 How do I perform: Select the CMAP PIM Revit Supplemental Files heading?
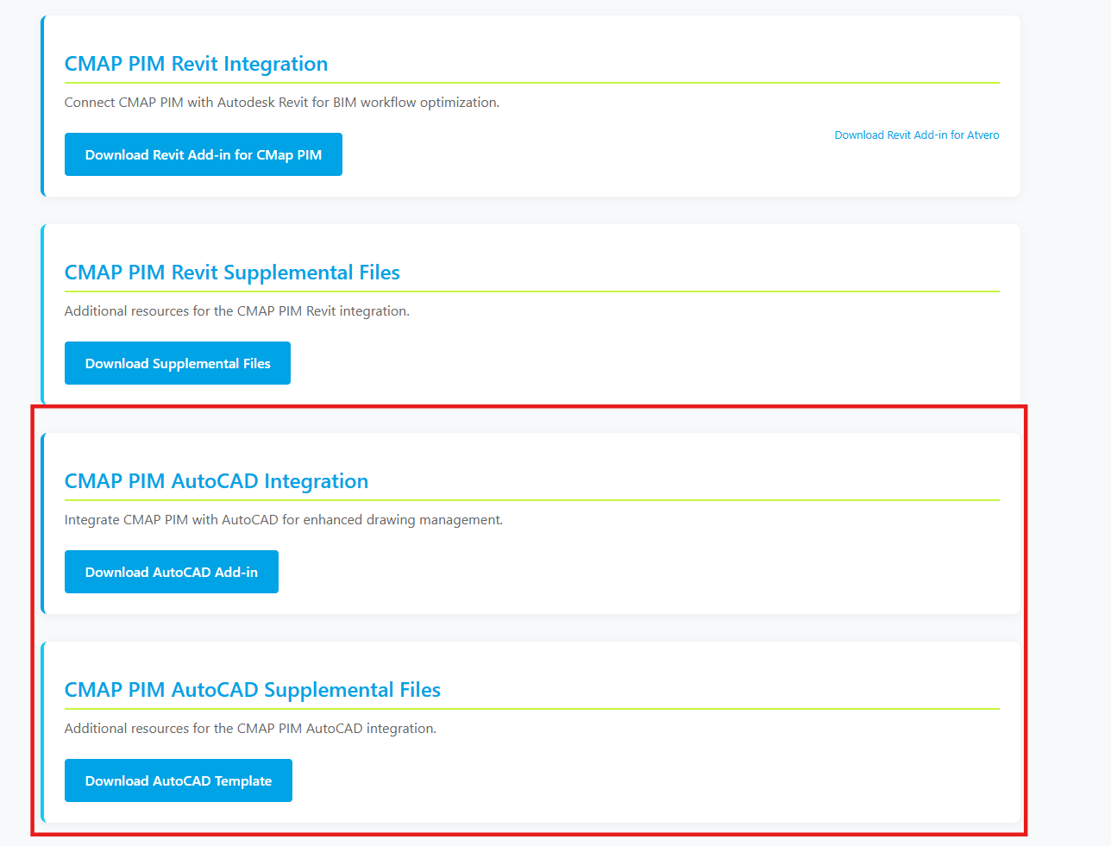pyautogui.click(x=232, y=273)
